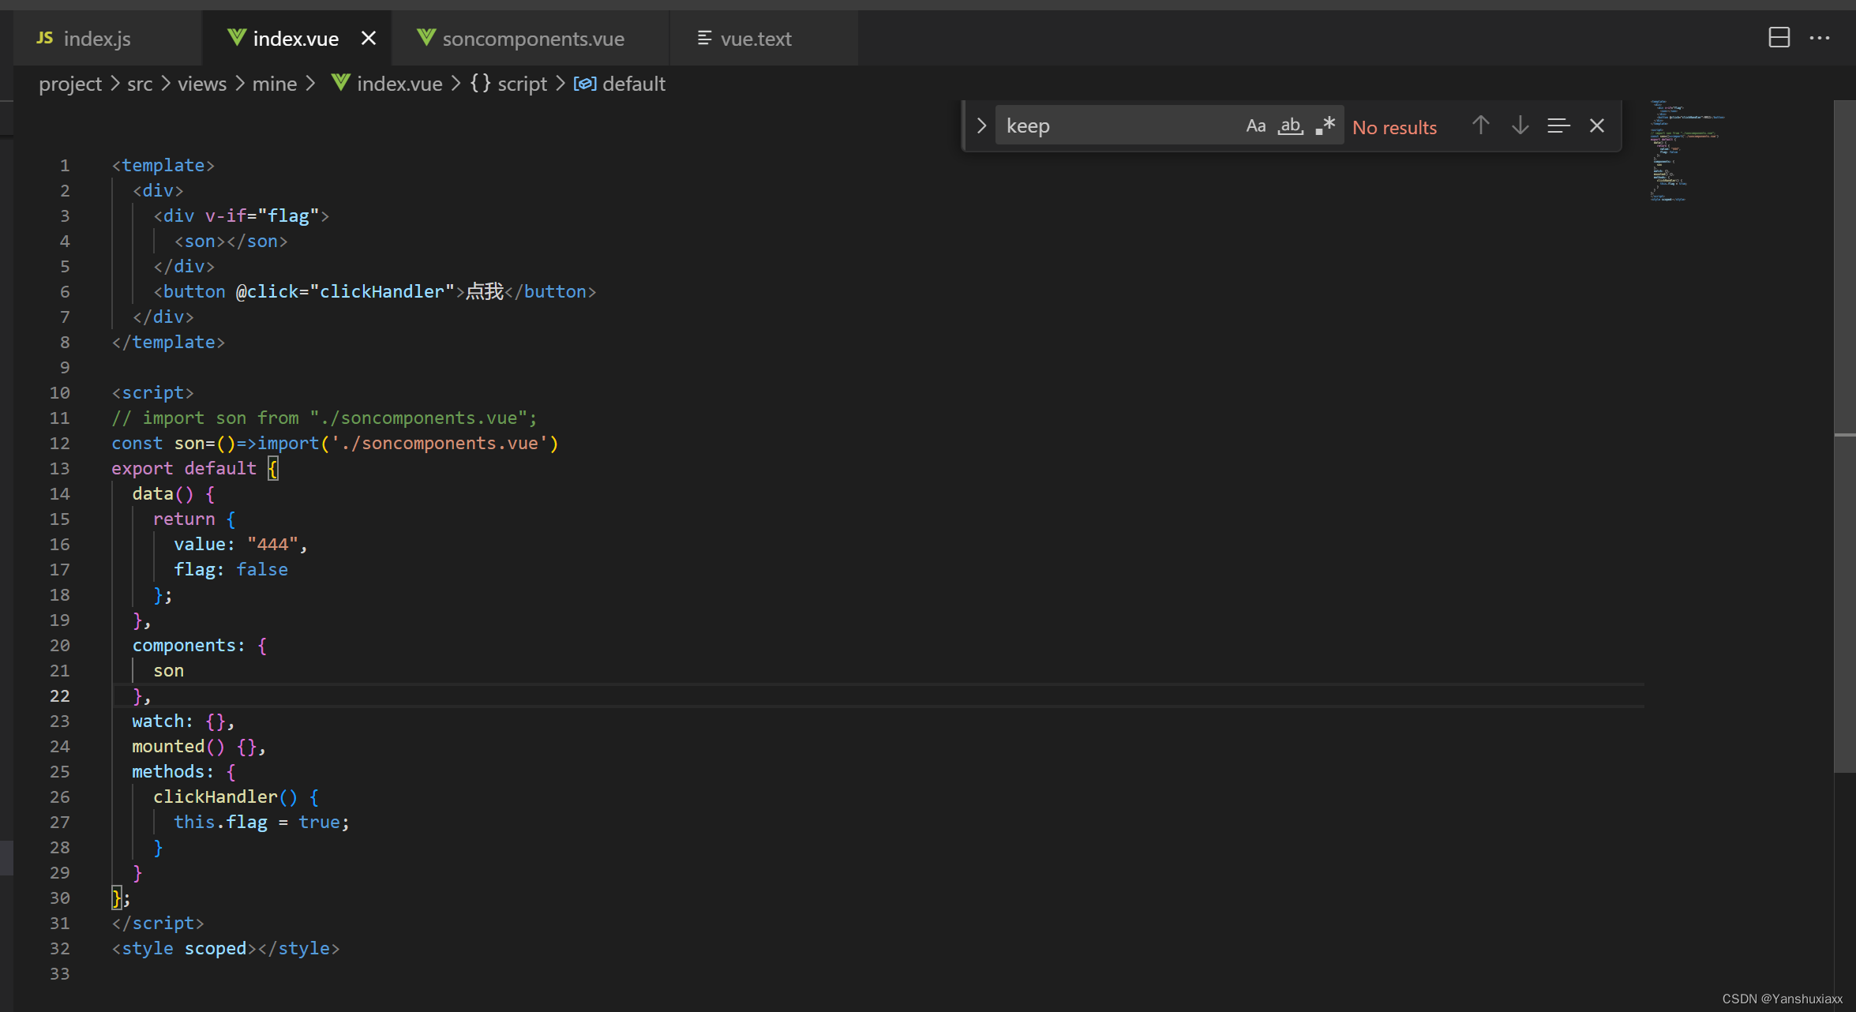
Task: Click the views folder breadcrumb
Action: (201, 84)
